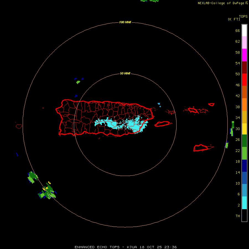
Task: Click the "62" legend value
Action: coord(238,41)
